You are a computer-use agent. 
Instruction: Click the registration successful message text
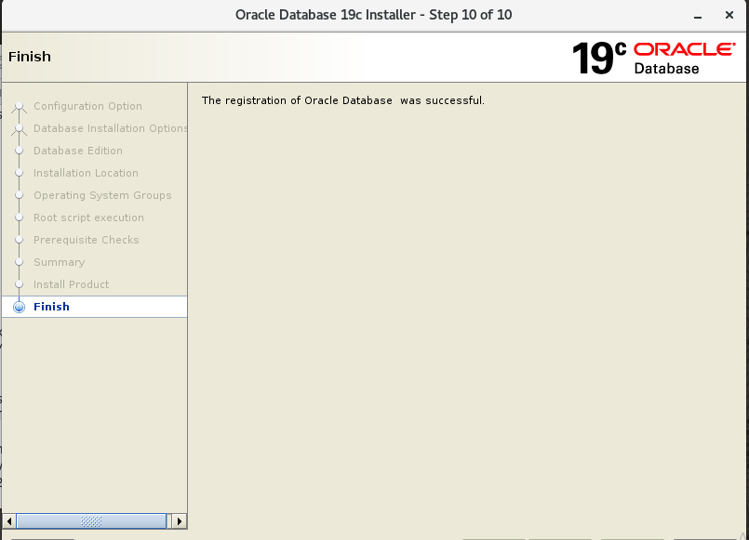point(343,100)
